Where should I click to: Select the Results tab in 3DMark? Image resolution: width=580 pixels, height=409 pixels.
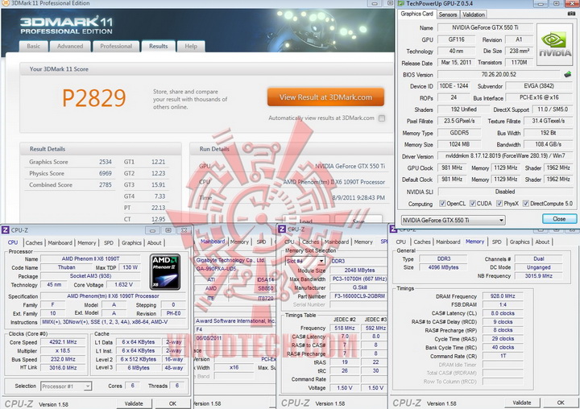point(159,46)
